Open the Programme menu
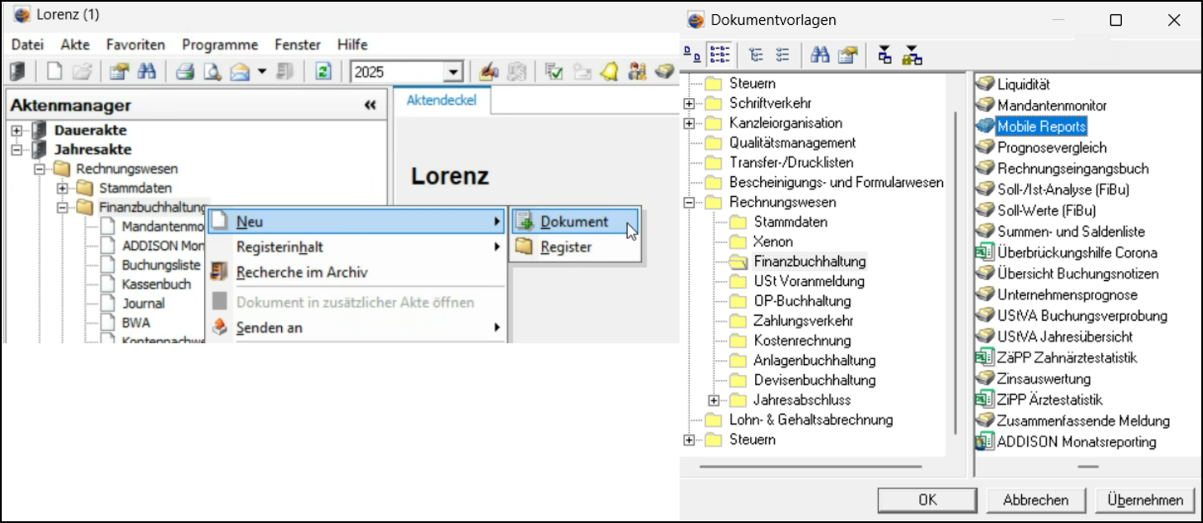This screenshot has height=523, width=1203. pyautogui.click(x=220, y=44)
